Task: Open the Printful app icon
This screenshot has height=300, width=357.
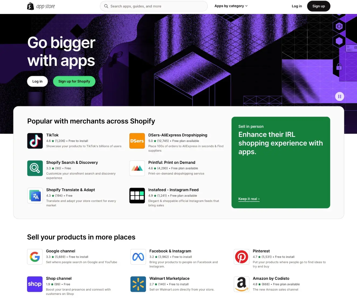Action: [137, 168]
